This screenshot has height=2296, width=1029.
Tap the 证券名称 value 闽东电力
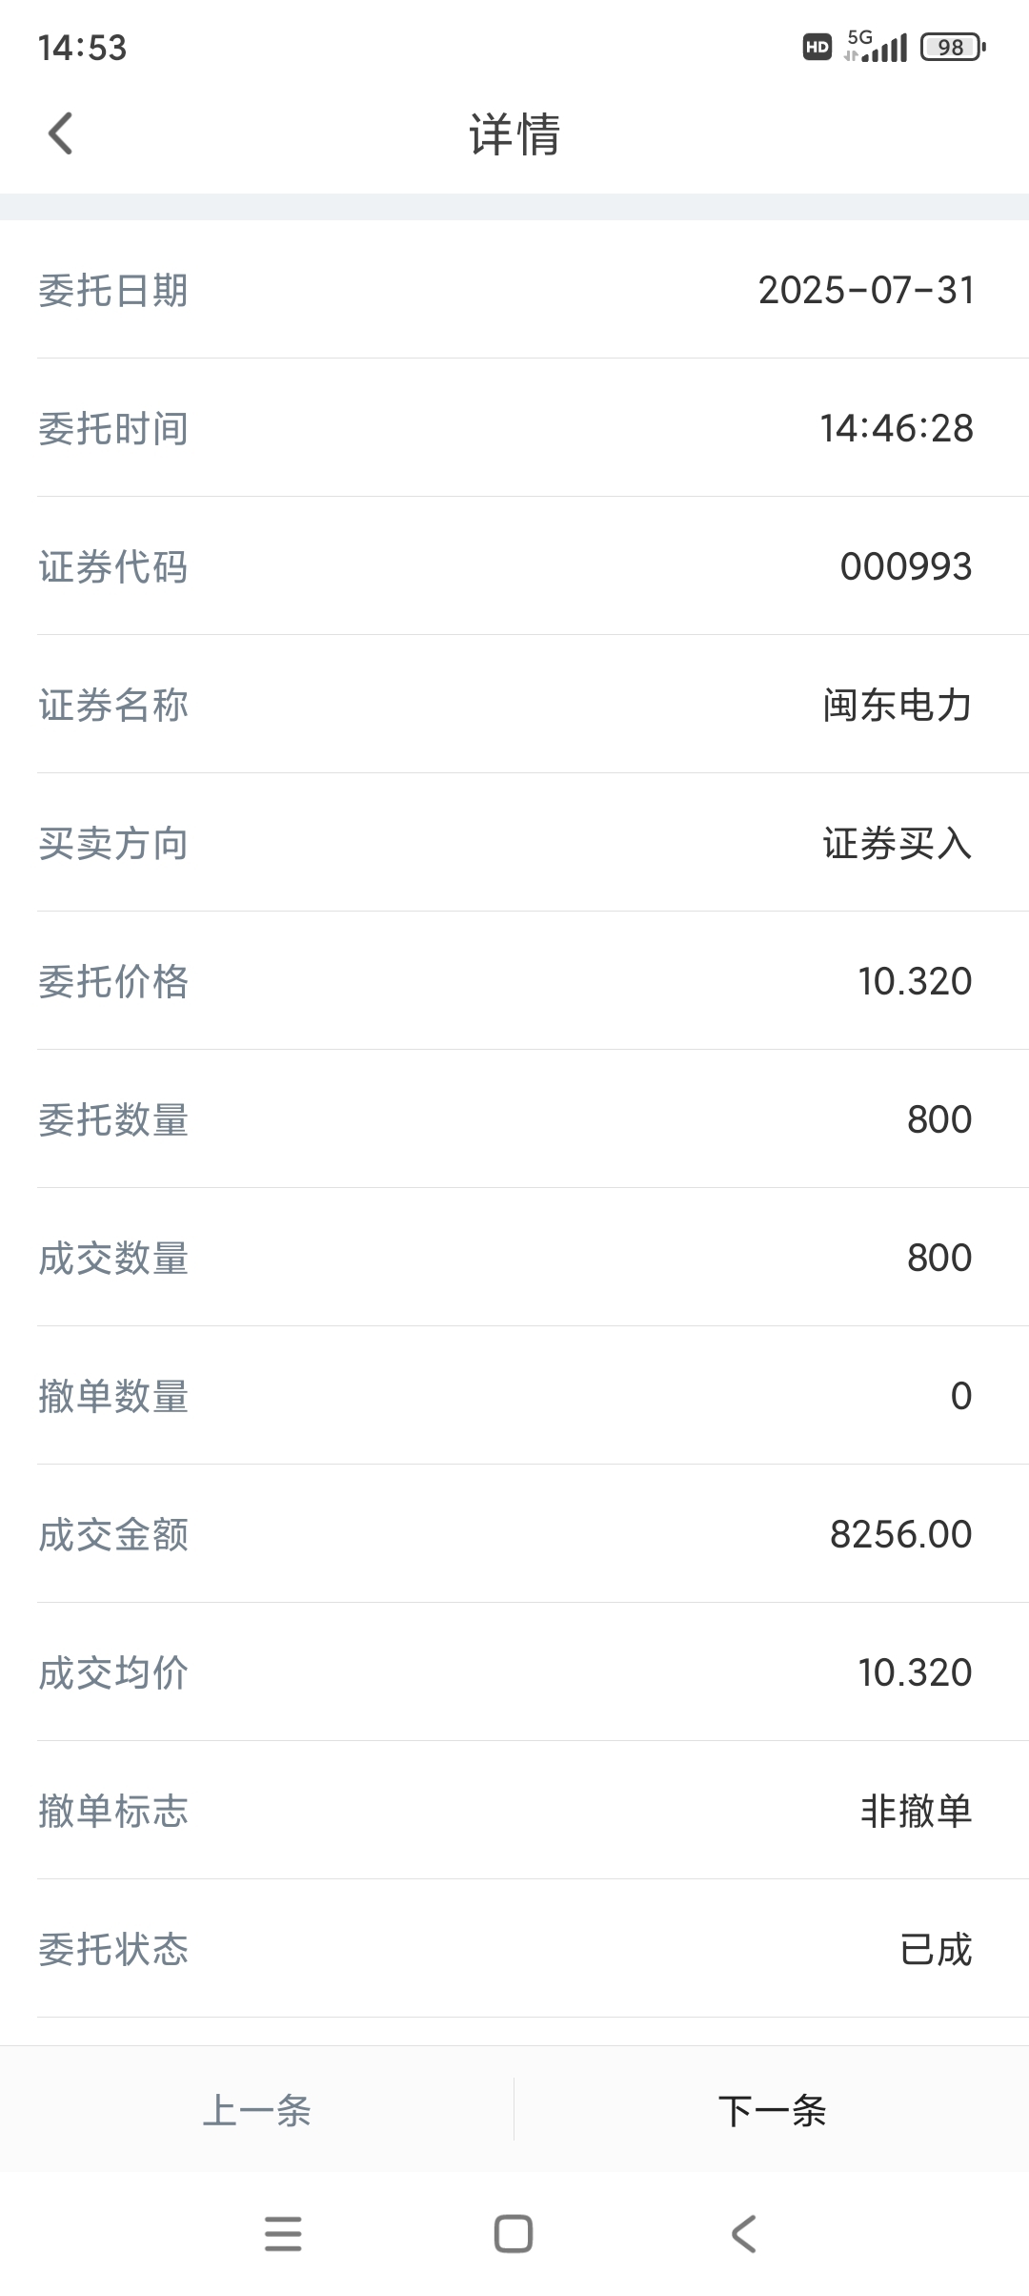click(x=898, y=706)
